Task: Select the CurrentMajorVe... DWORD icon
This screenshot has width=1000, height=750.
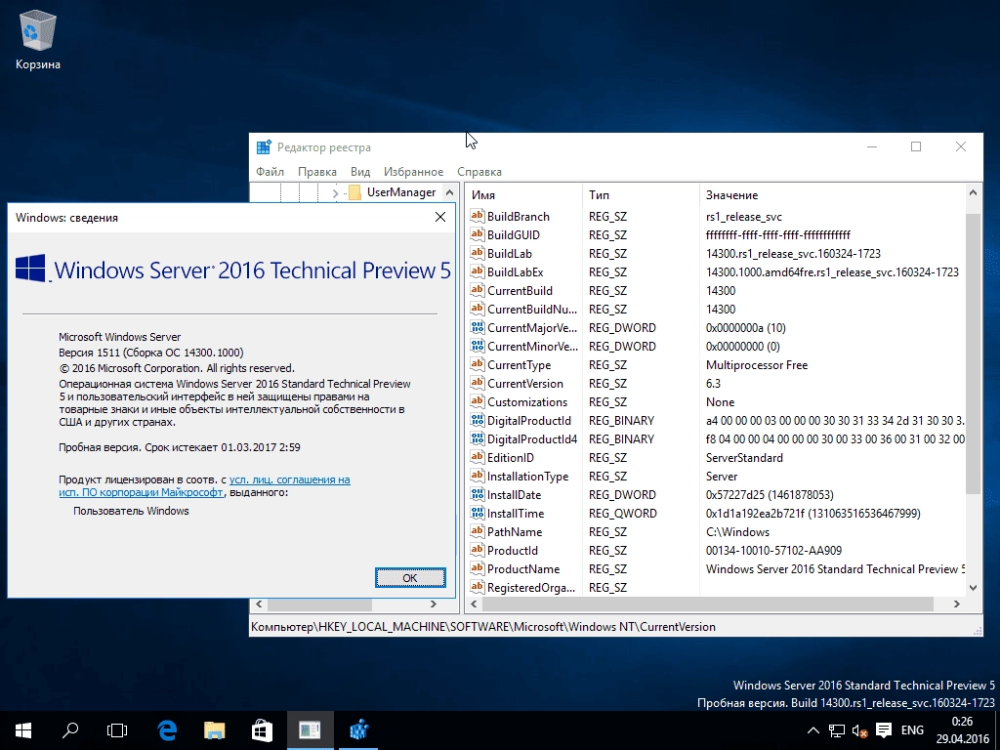Action: [477, 327]
